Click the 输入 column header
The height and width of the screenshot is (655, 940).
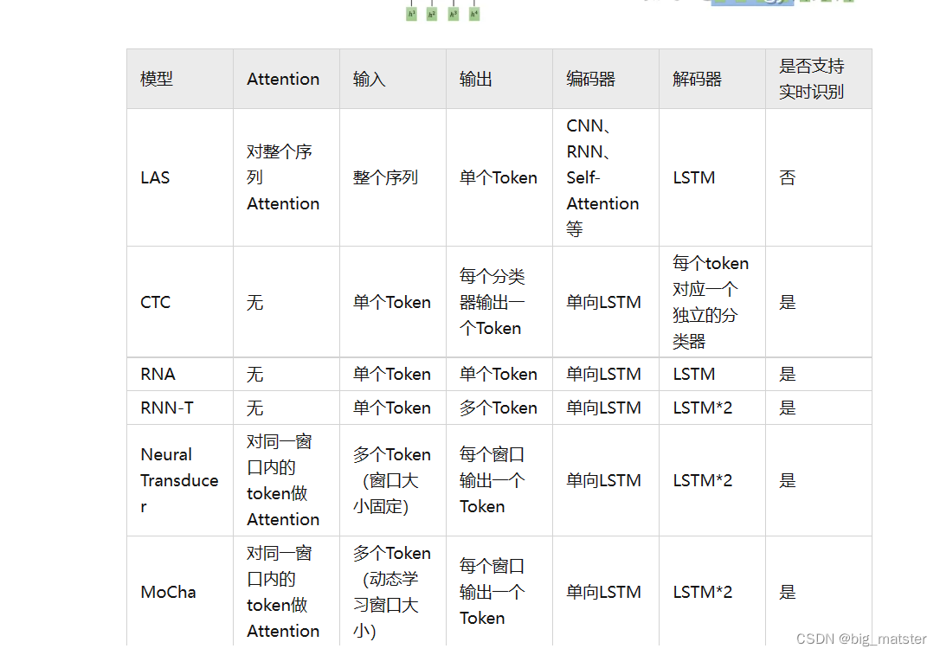[393, 79]
